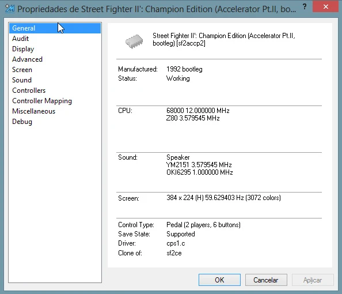Click the '1992 bootleg' manufactured value

coord(184,69)
